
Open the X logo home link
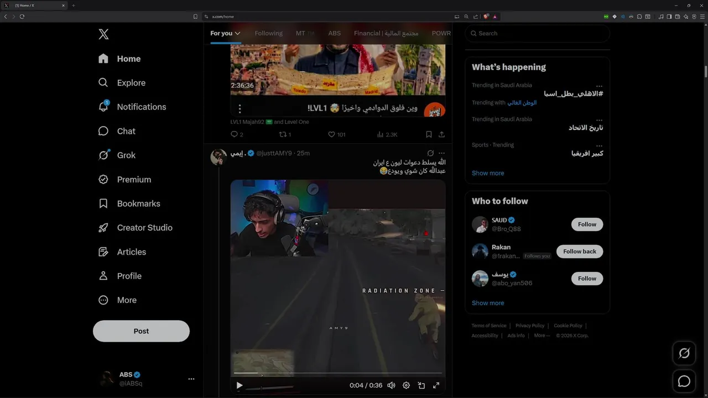(x=103, y=34)
